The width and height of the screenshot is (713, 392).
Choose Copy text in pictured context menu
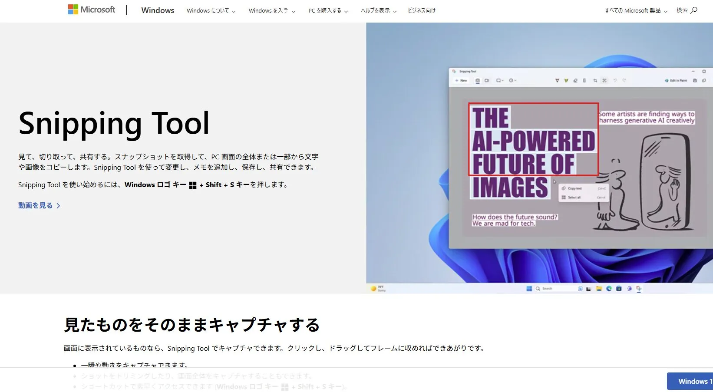583,188
